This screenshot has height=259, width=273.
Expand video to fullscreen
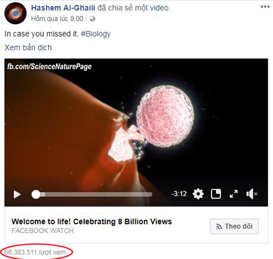(233, 194)
